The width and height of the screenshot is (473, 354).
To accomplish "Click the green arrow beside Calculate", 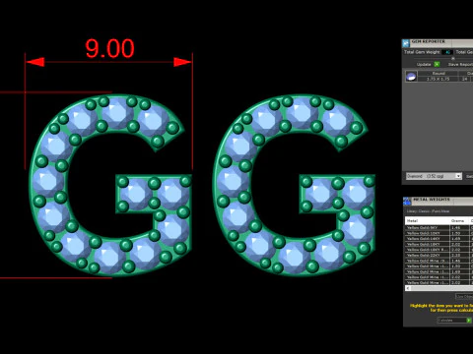I will 469,321.
